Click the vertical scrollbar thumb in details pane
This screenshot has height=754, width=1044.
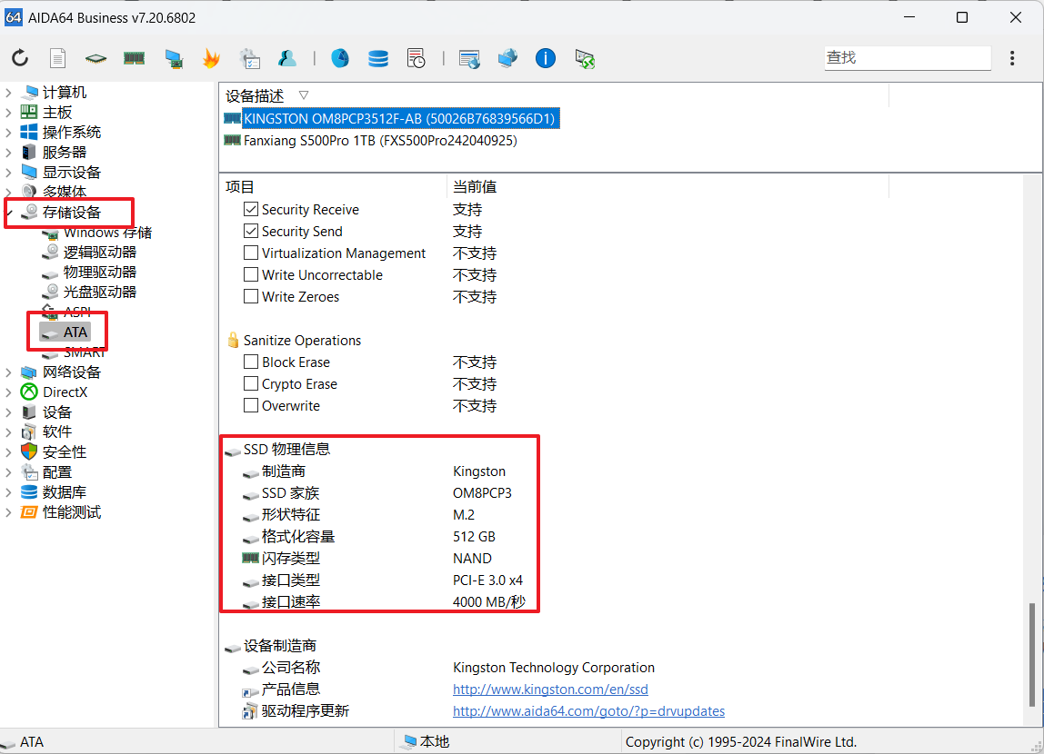1032,653
